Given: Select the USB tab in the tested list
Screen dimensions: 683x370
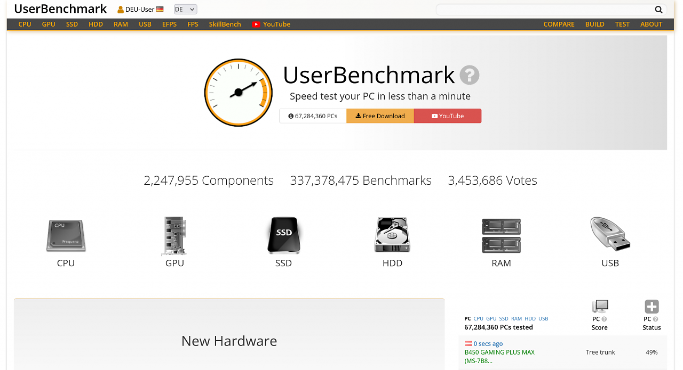Looking at the screenshot, I should tap(543, 319).
